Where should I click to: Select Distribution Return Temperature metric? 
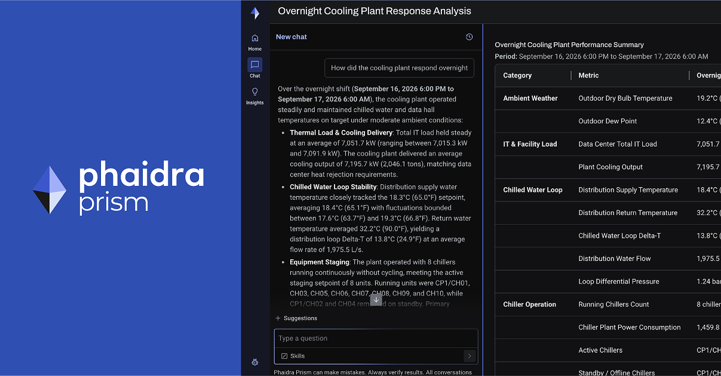[628, 213]
